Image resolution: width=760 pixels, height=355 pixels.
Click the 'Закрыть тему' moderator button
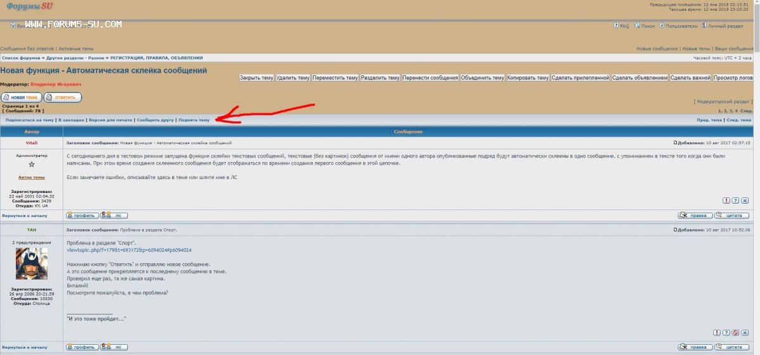coord(256,78)
